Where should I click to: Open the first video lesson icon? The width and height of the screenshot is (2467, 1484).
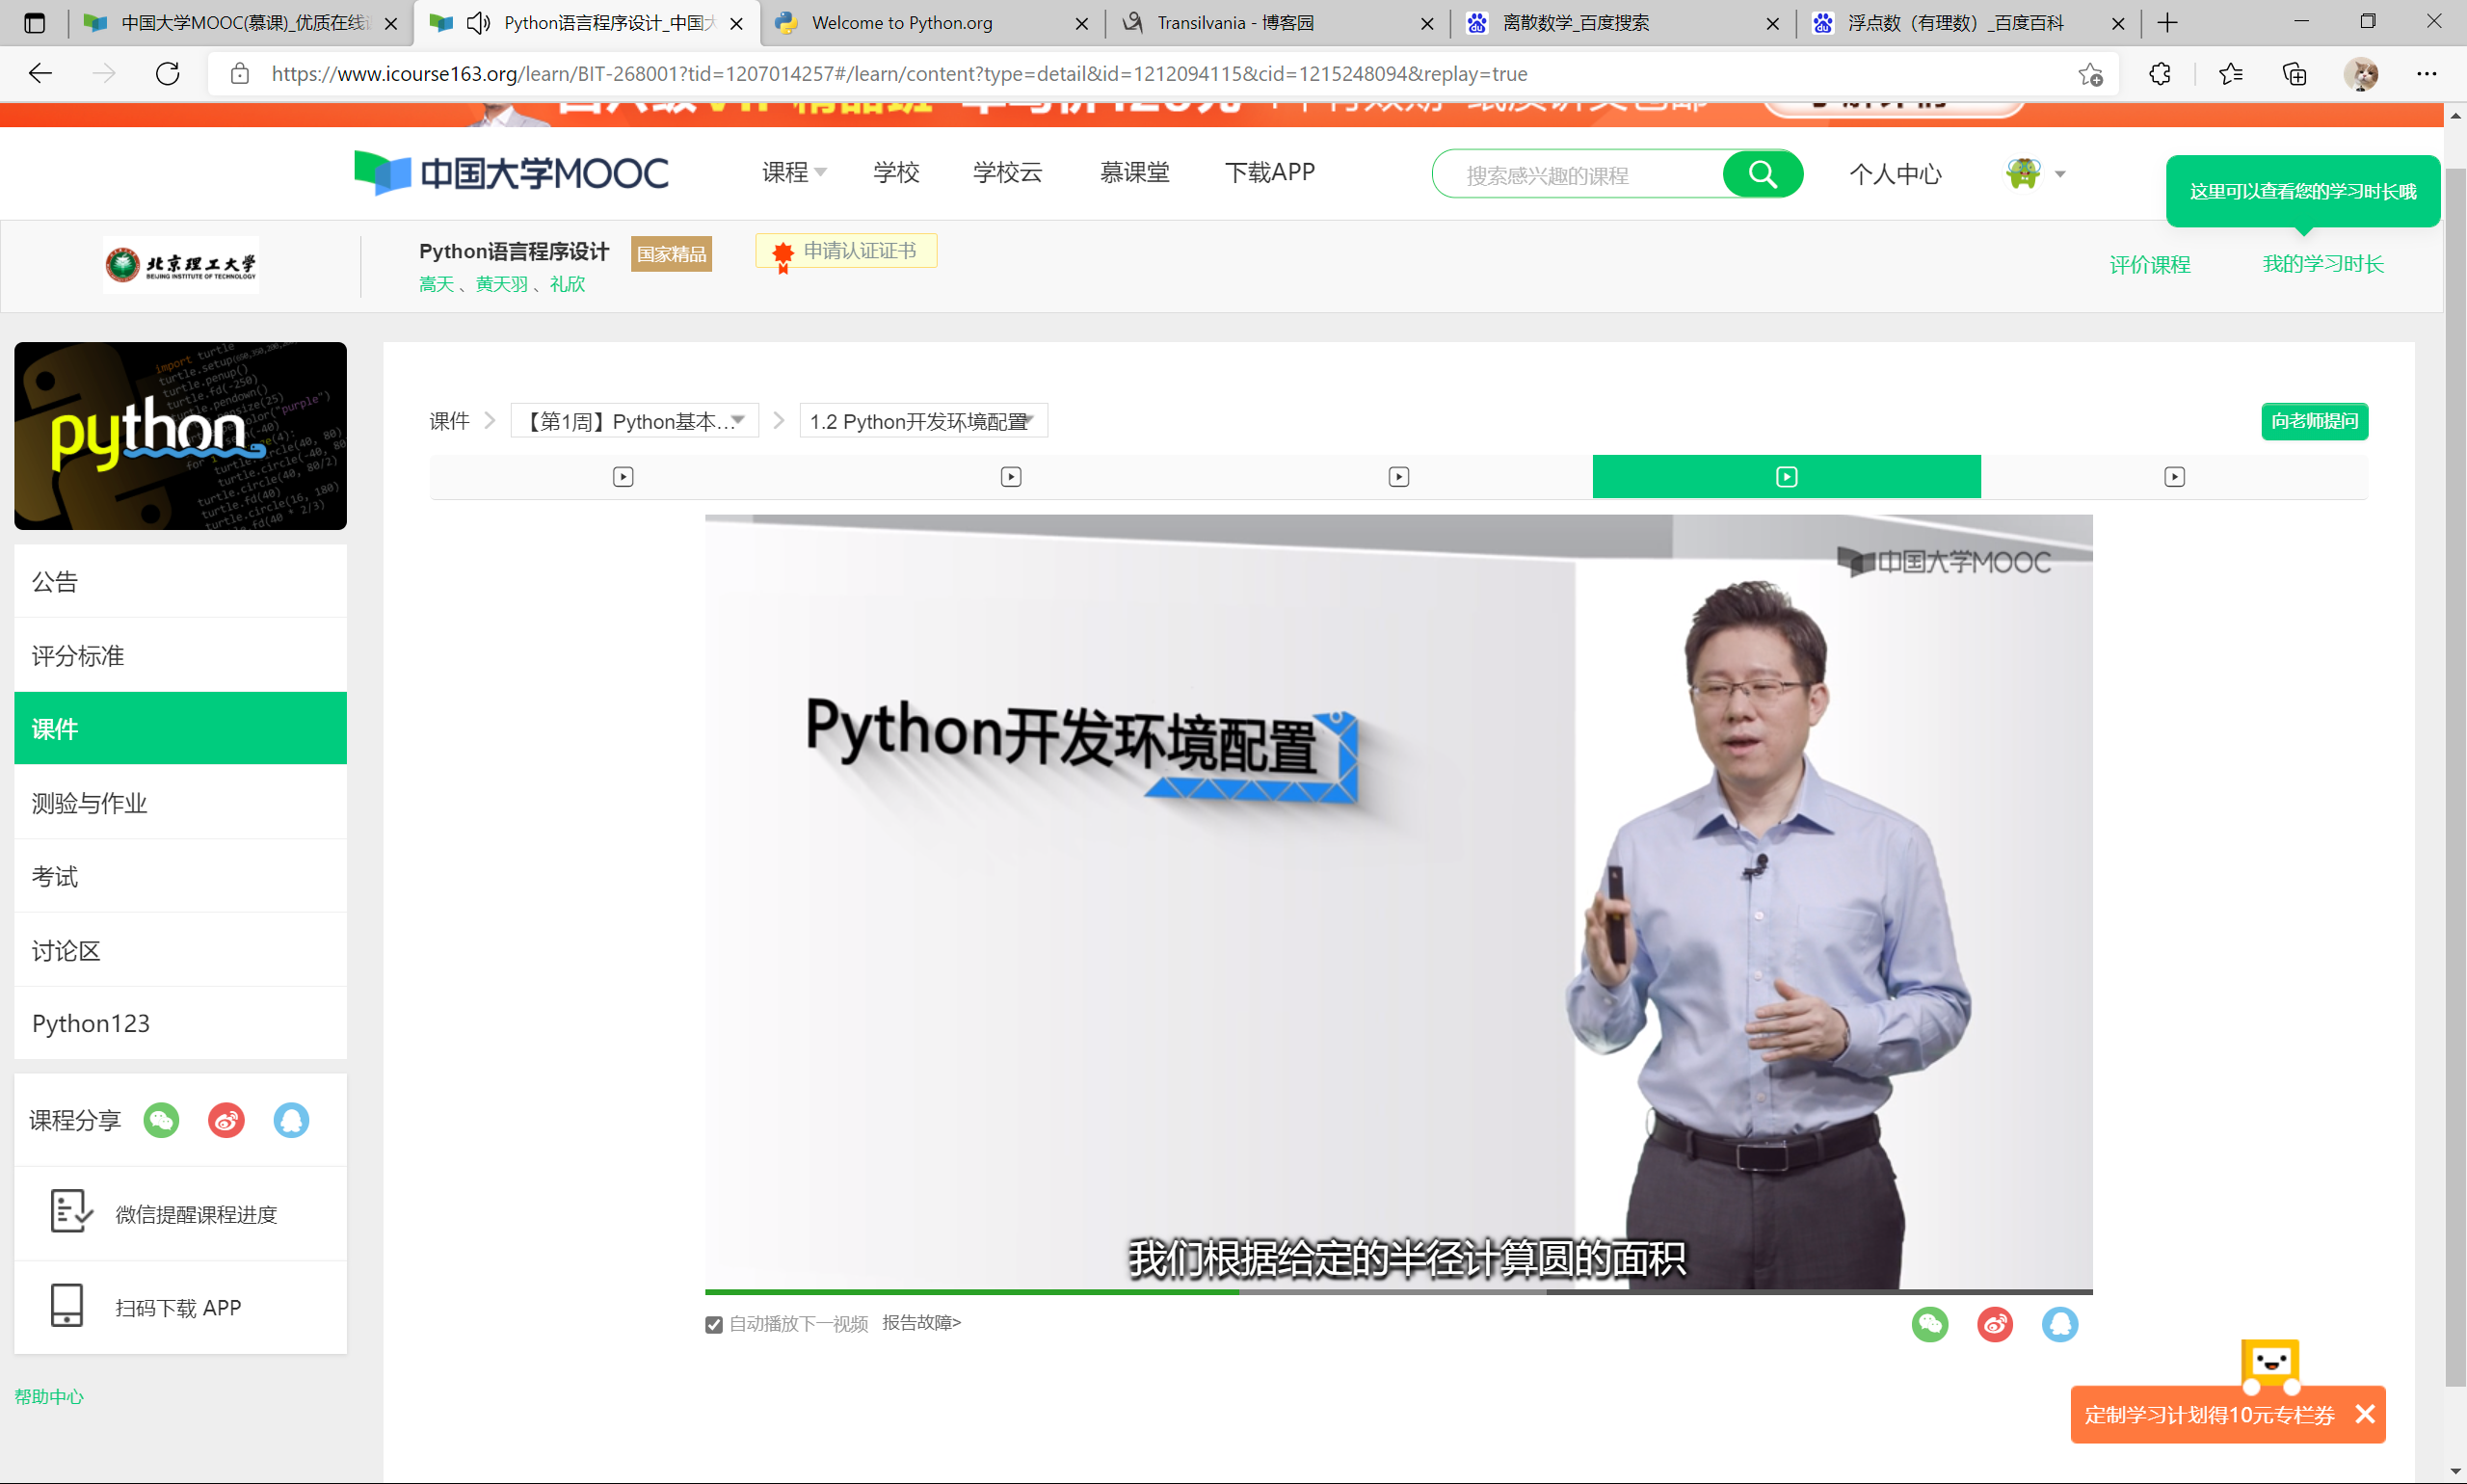623,477
